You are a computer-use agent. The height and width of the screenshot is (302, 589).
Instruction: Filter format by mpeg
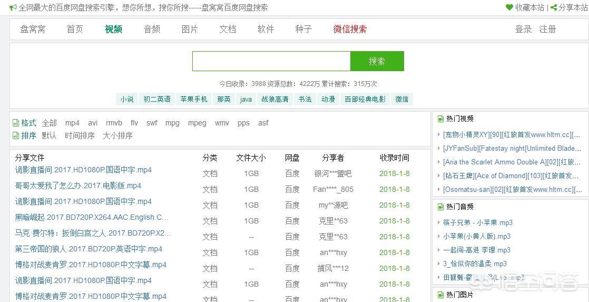coord(197,123)
